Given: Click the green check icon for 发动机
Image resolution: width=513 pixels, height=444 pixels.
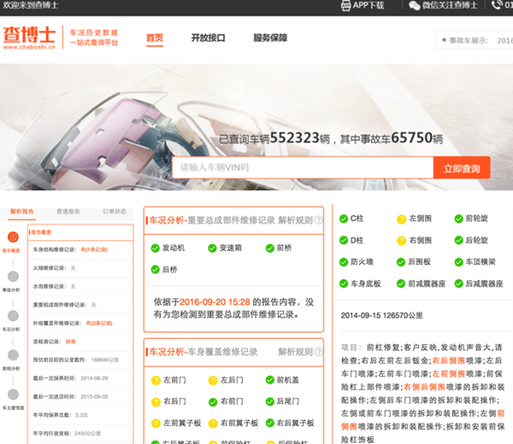Looking at the screenshot, I should (x=155, y=248).
